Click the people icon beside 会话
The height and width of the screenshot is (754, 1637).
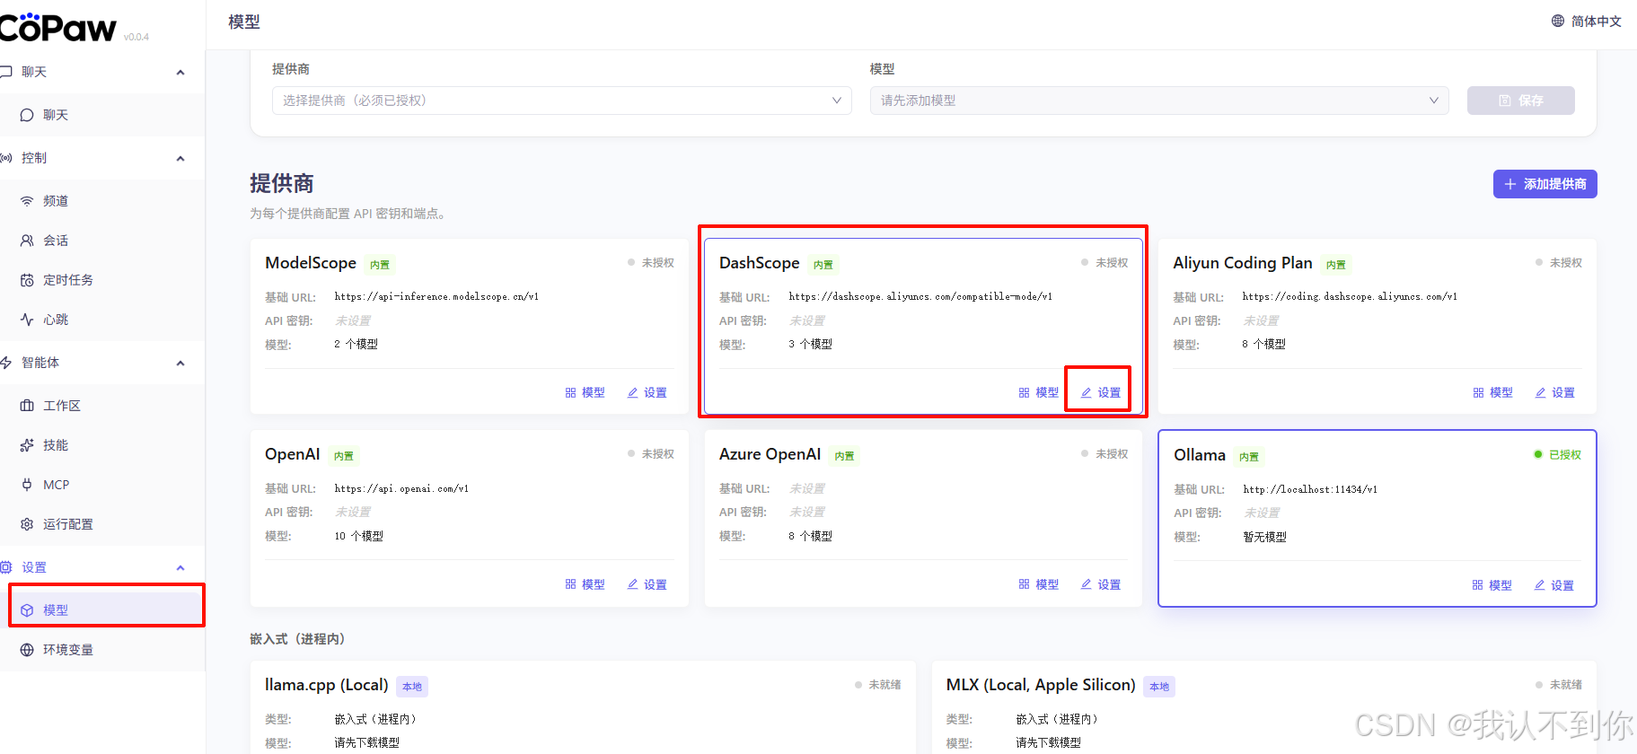(x=27, y=241)
